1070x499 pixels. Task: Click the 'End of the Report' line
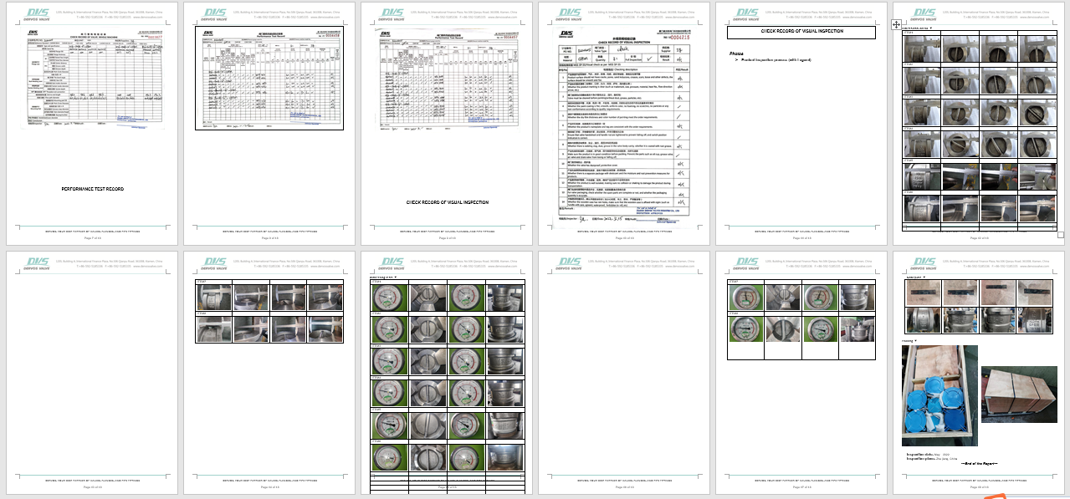point(979,463)
